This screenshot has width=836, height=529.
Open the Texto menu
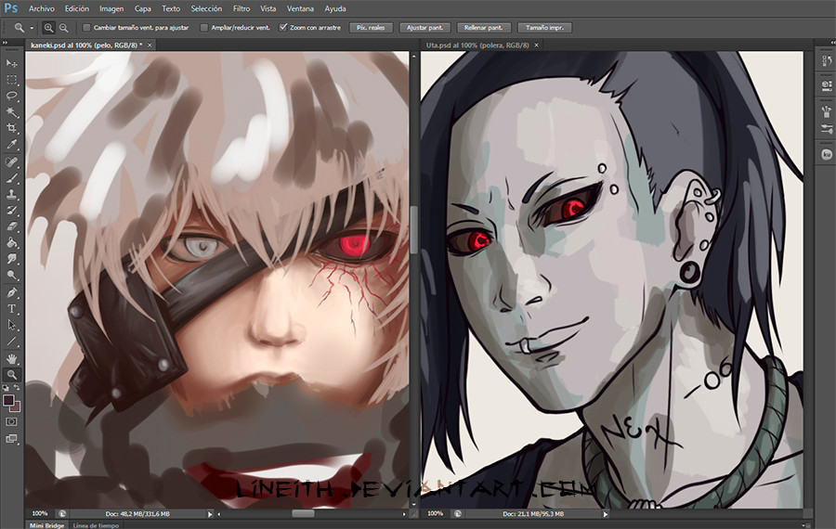(171, 8)
